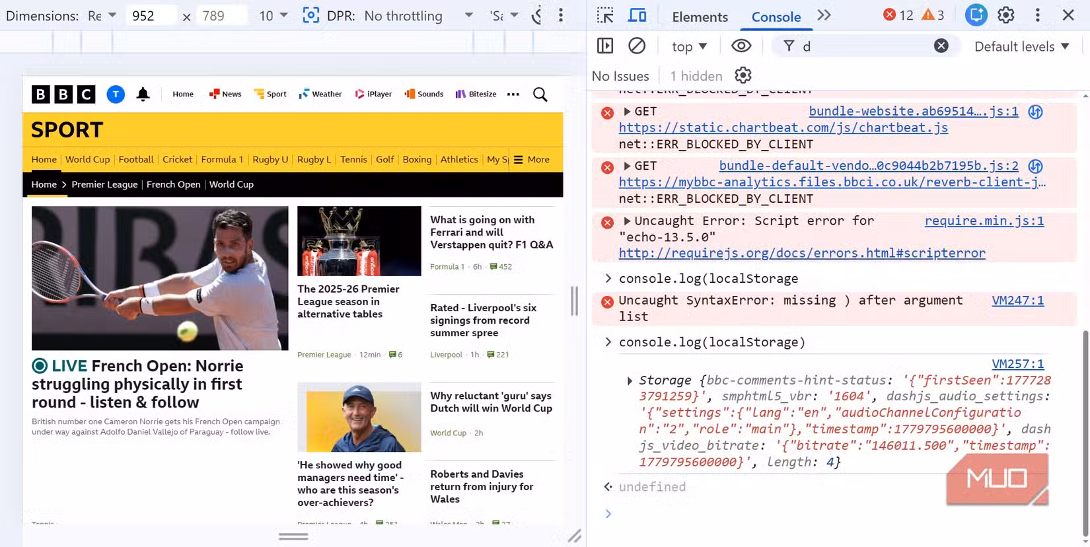Open AI insight for chartbeat.js error
The width and height of the screenshot is (1090, 547).
[x=1035, y=112]
